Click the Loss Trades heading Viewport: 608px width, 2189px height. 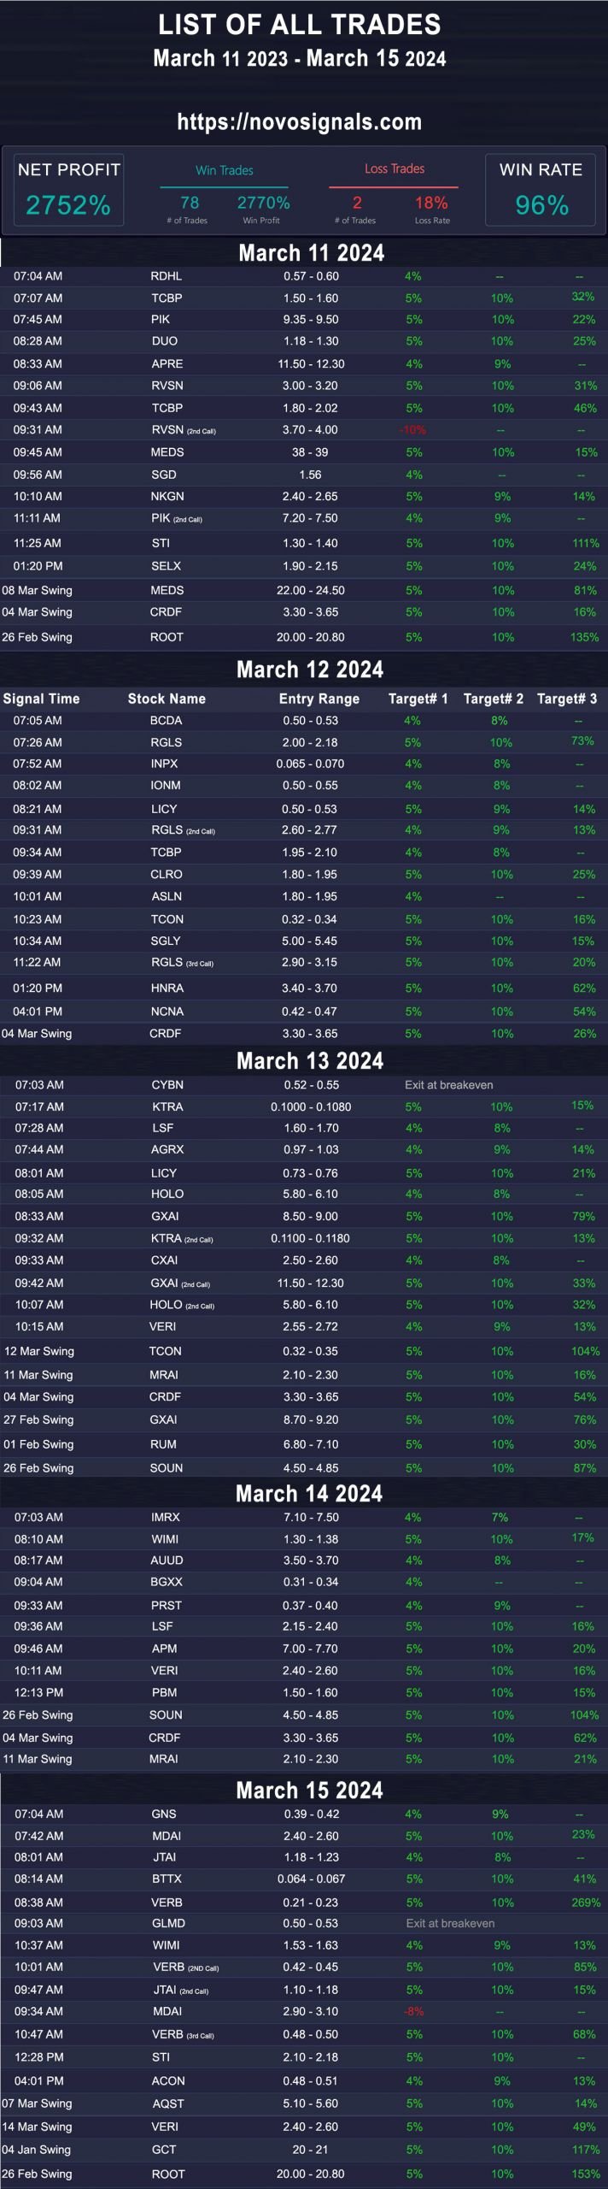pyautogui.click(x=395, y=168)
